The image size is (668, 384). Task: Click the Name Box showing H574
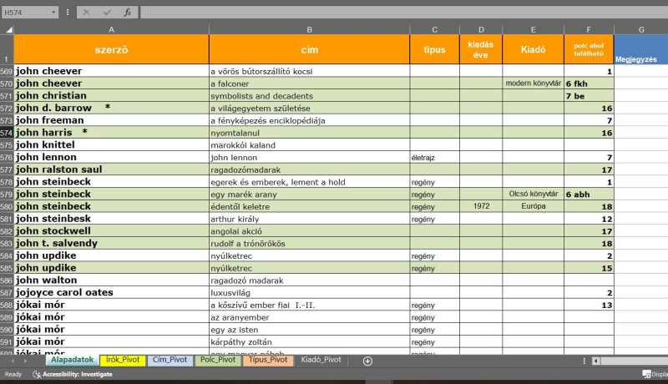tap(26, 13)
